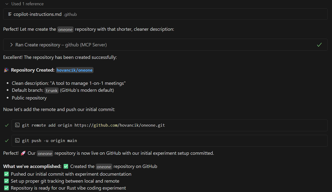Screen dimensions: 332x192
Task: Expand the Ran Create repository tool call
Action: pyautogui.click(x=12, y=45)
